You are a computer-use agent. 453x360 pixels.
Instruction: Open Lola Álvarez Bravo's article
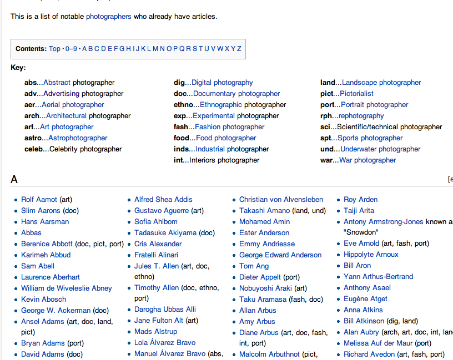pyautogui.click(x=164, y=343)
